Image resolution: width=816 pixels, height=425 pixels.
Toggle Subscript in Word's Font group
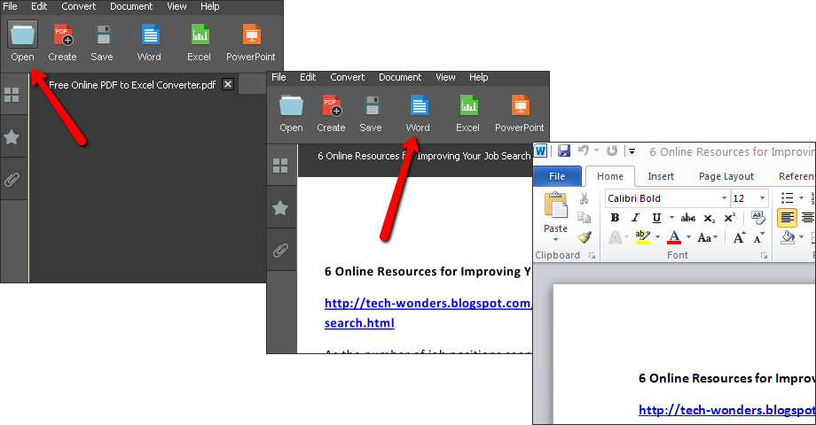(x=710, y=218)
